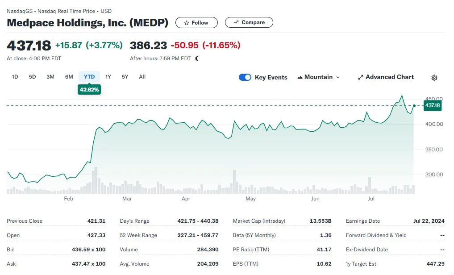Screen dimensions: 454x275
Task: Click the 437.18 current price marker
Action: click(432, 106)
